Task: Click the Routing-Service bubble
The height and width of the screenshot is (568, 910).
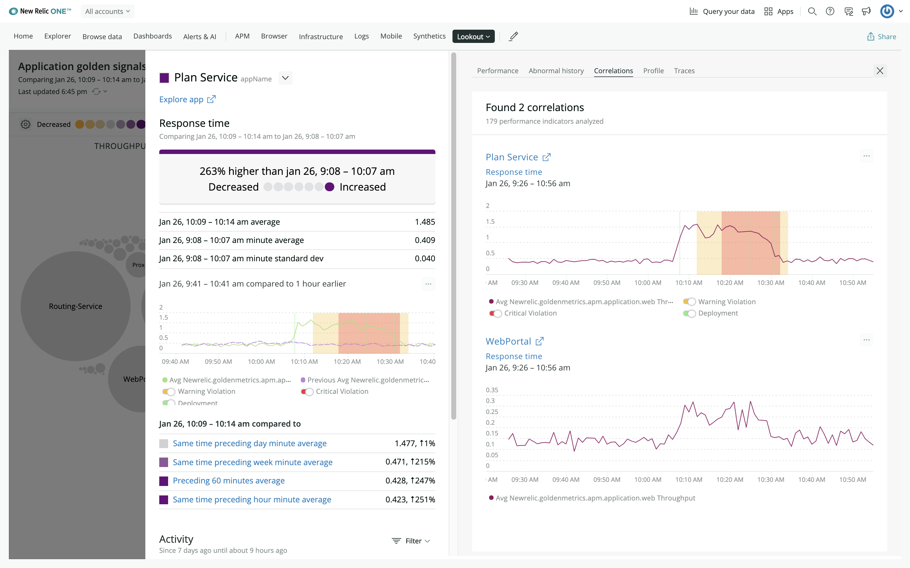Action: [x=76, y=306]
